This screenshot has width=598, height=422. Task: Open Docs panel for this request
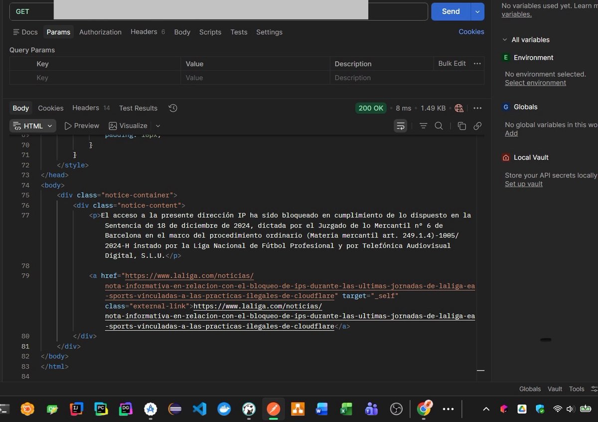coord(25,32)
